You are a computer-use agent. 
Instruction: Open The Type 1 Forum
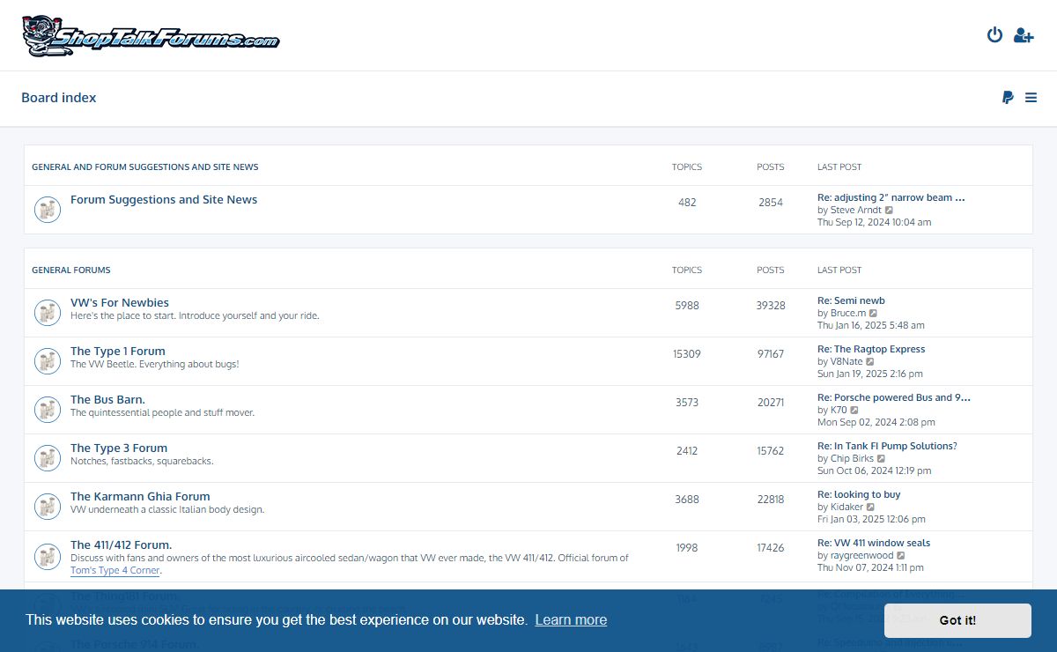[118, 352]
